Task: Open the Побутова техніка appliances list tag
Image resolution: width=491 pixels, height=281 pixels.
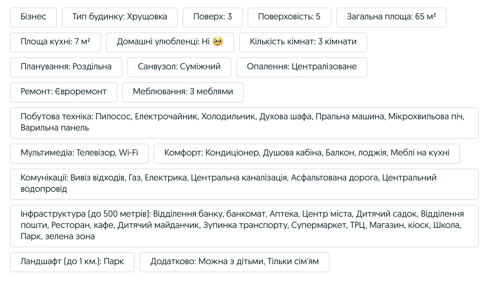Action: [x=244, y=123]
